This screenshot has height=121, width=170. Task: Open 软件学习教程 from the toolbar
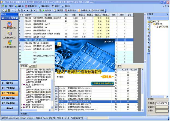[98, 11]
